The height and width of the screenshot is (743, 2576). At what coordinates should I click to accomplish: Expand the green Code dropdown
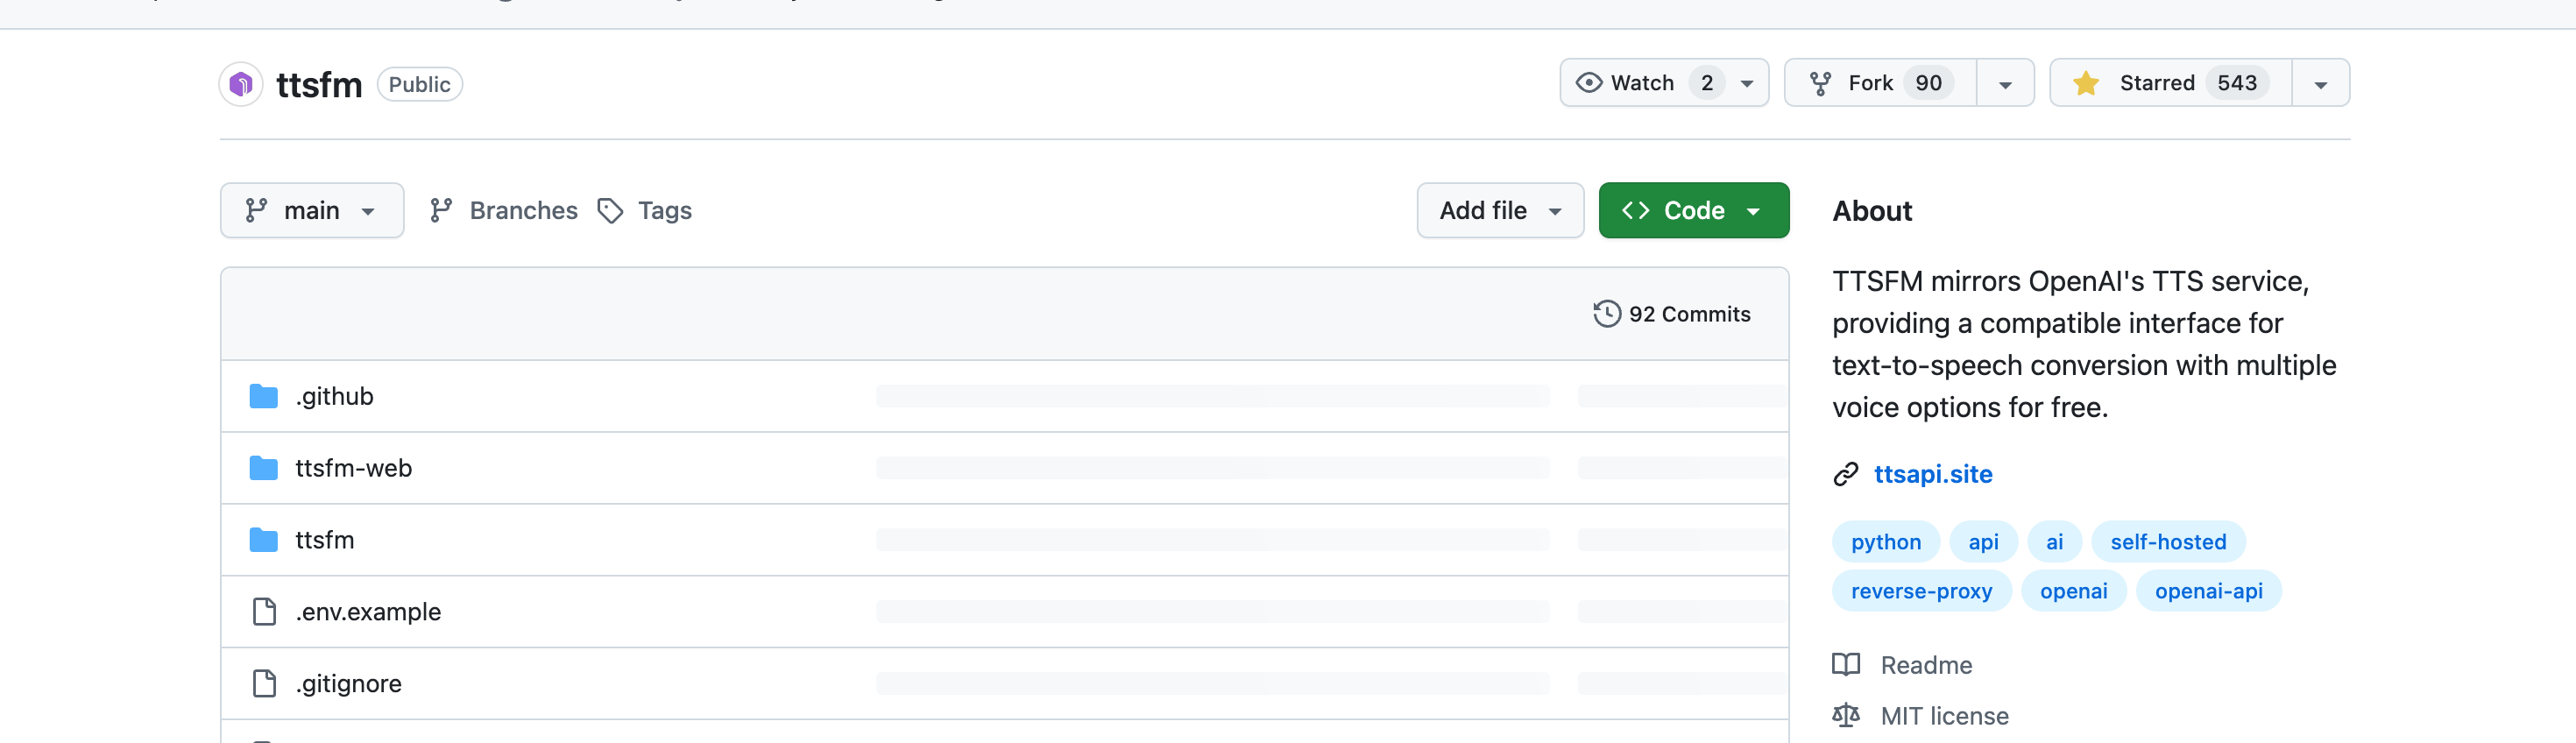[x=1693, y=210]
